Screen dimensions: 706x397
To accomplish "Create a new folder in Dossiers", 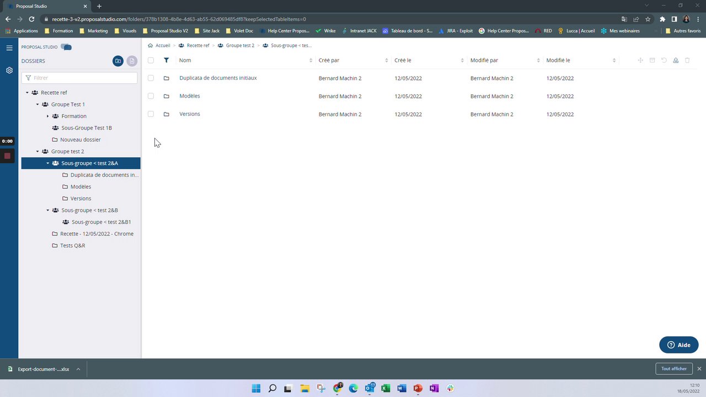I will click(117, 61).
